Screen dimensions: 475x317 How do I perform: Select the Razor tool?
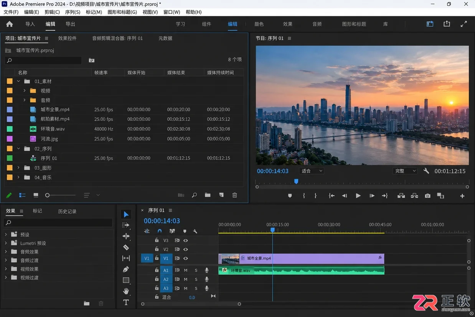click(x=126, y=247)
